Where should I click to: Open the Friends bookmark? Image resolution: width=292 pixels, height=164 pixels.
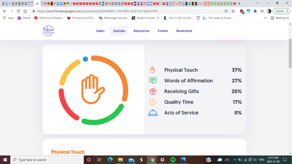click(24, 18)
